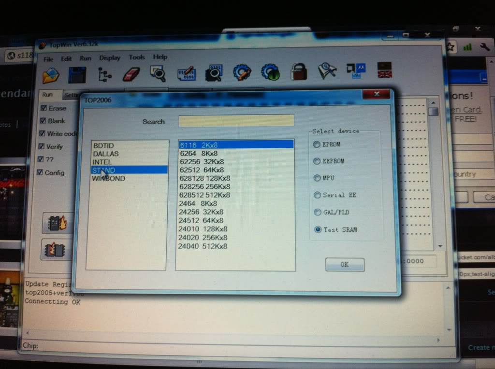Click the floppy disk save icon
Viewport: 495px width, 369px height.
point(77,75)
